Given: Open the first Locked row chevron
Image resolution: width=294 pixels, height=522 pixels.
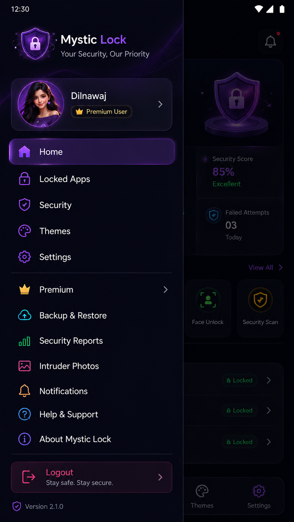Looking at the screenshot, I should 269,380.
